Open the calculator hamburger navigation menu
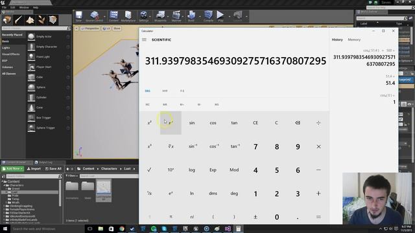This screenshot has width=415, height=233. (144, 39)
